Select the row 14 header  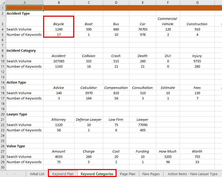click(3, 82)
